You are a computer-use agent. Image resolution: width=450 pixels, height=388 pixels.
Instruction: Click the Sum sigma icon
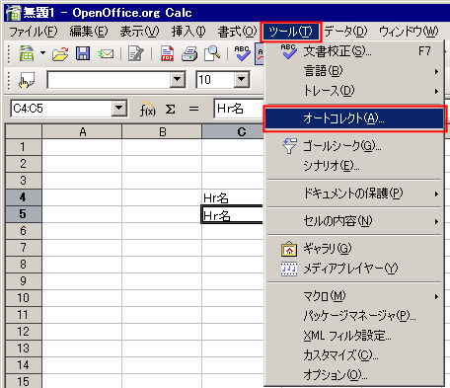(x=170, y=109)
